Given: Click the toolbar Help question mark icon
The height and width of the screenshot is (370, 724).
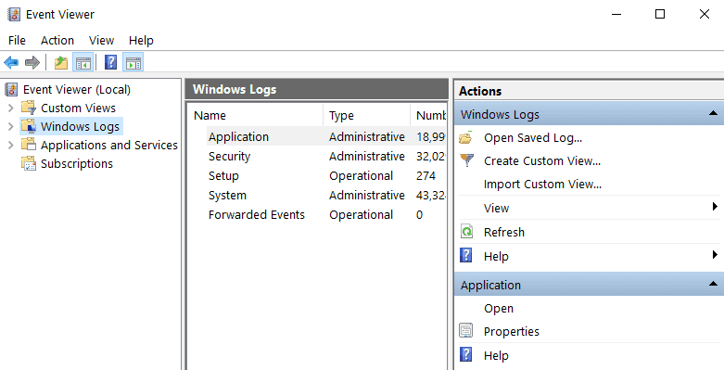Looking at the screenshot, I should (x=110, y=62).
